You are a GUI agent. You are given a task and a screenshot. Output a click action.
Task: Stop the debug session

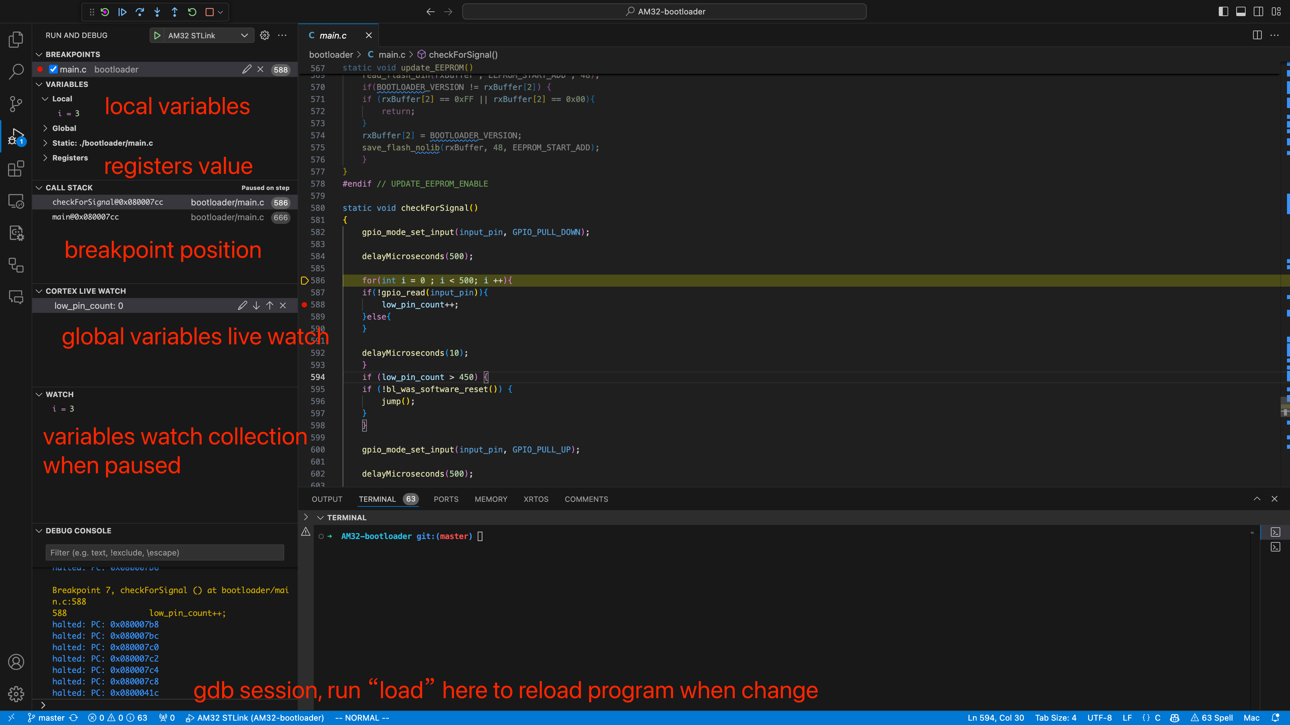210,12
